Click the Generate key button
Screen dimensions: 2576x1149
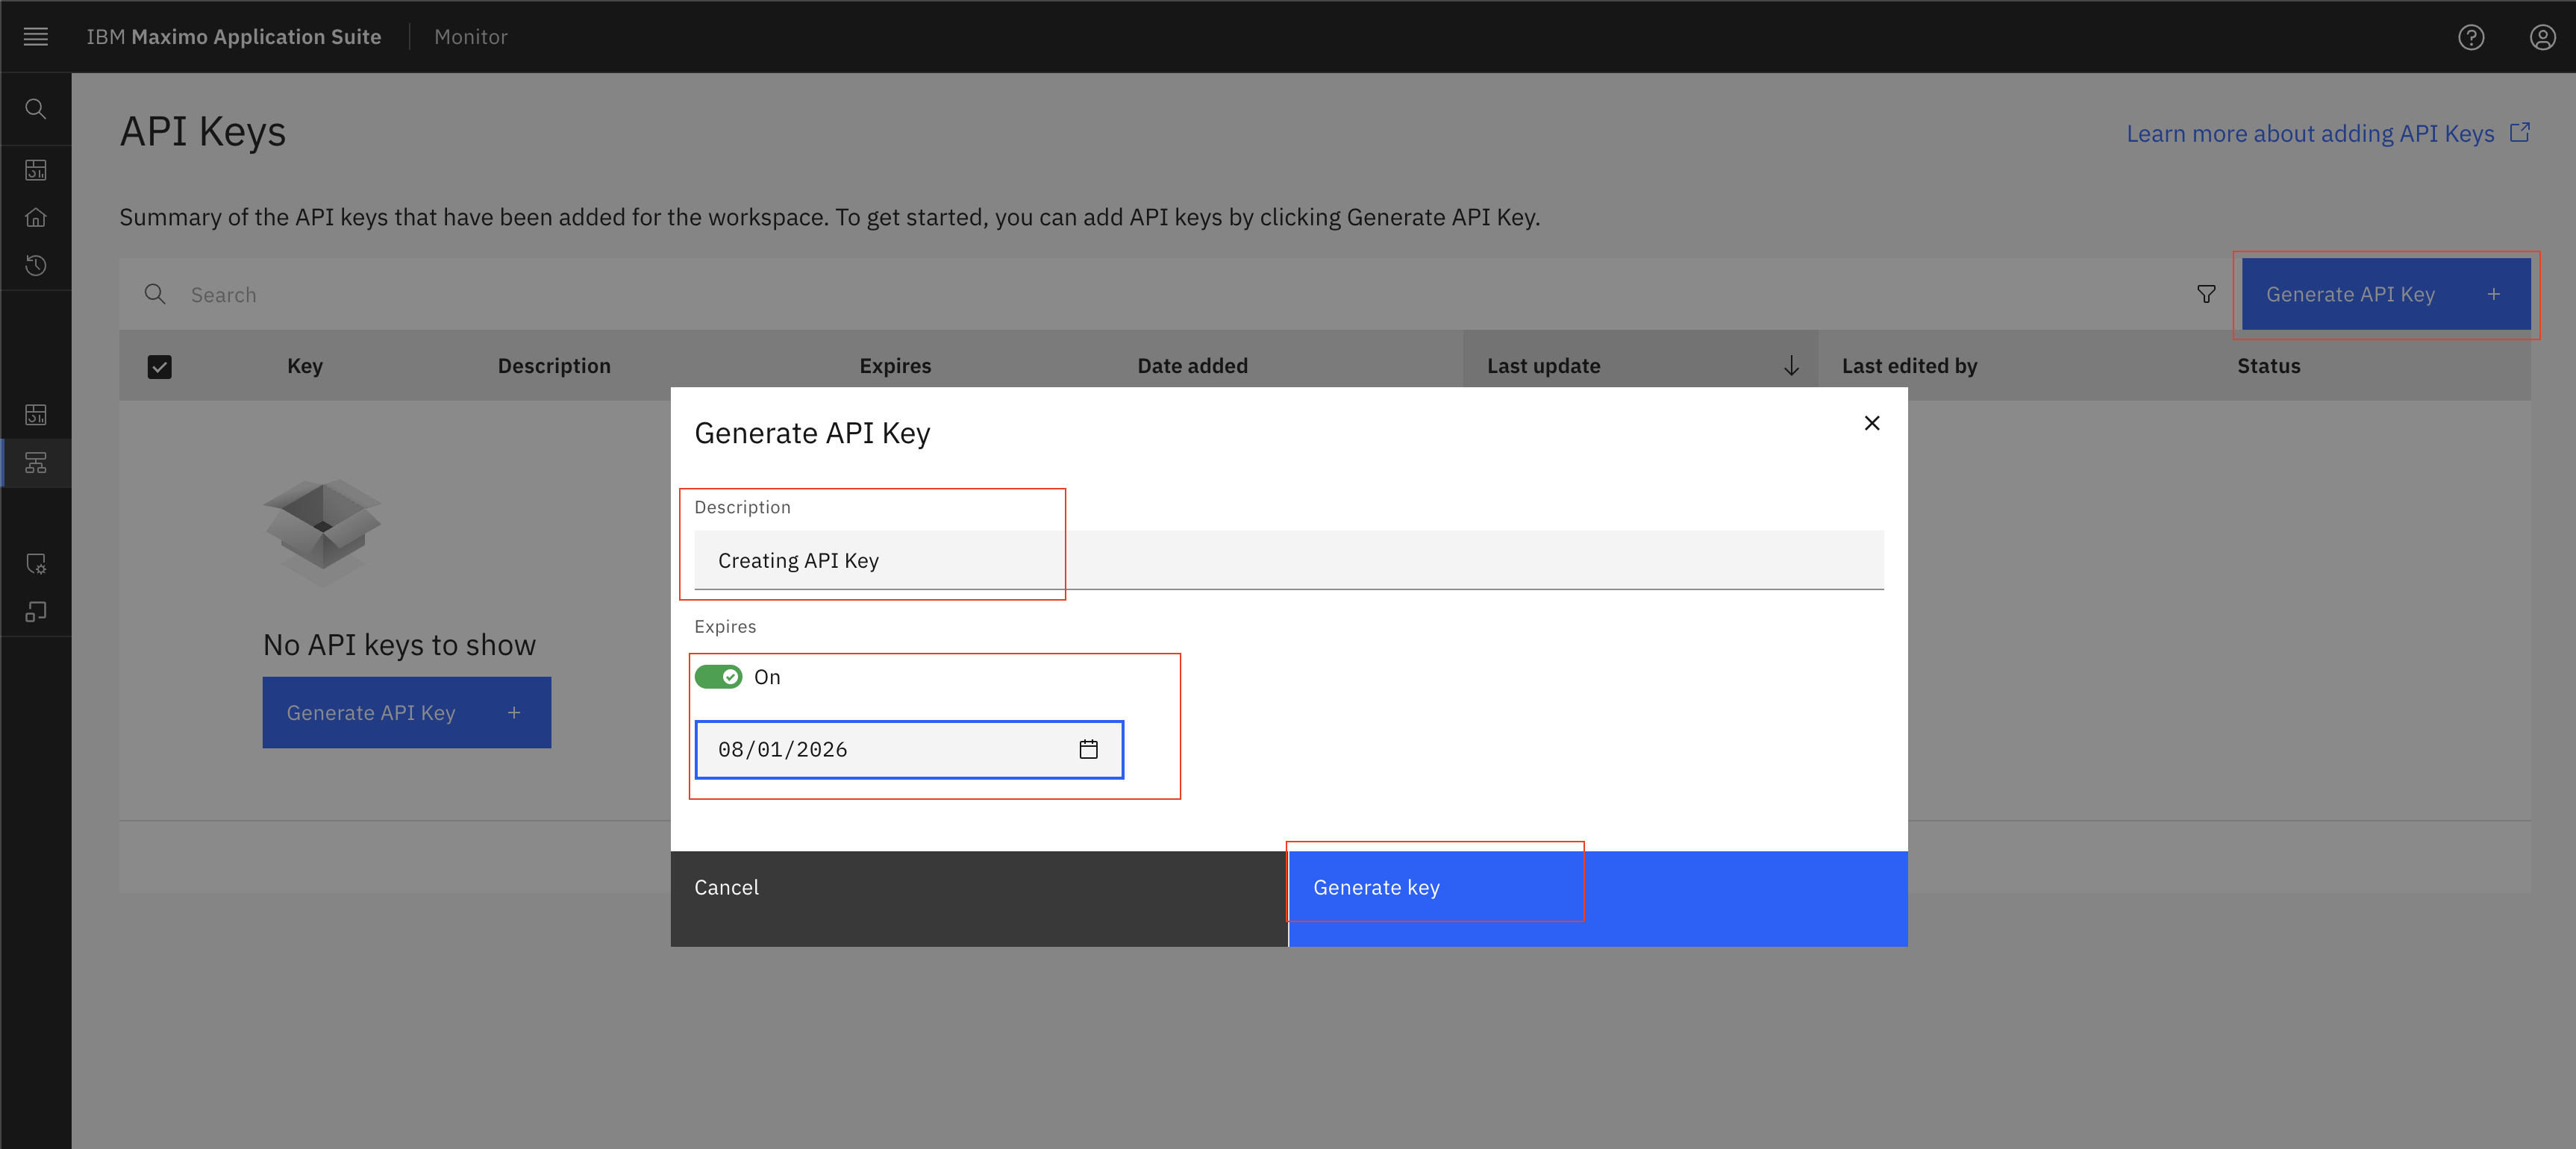pos(1597,898)
